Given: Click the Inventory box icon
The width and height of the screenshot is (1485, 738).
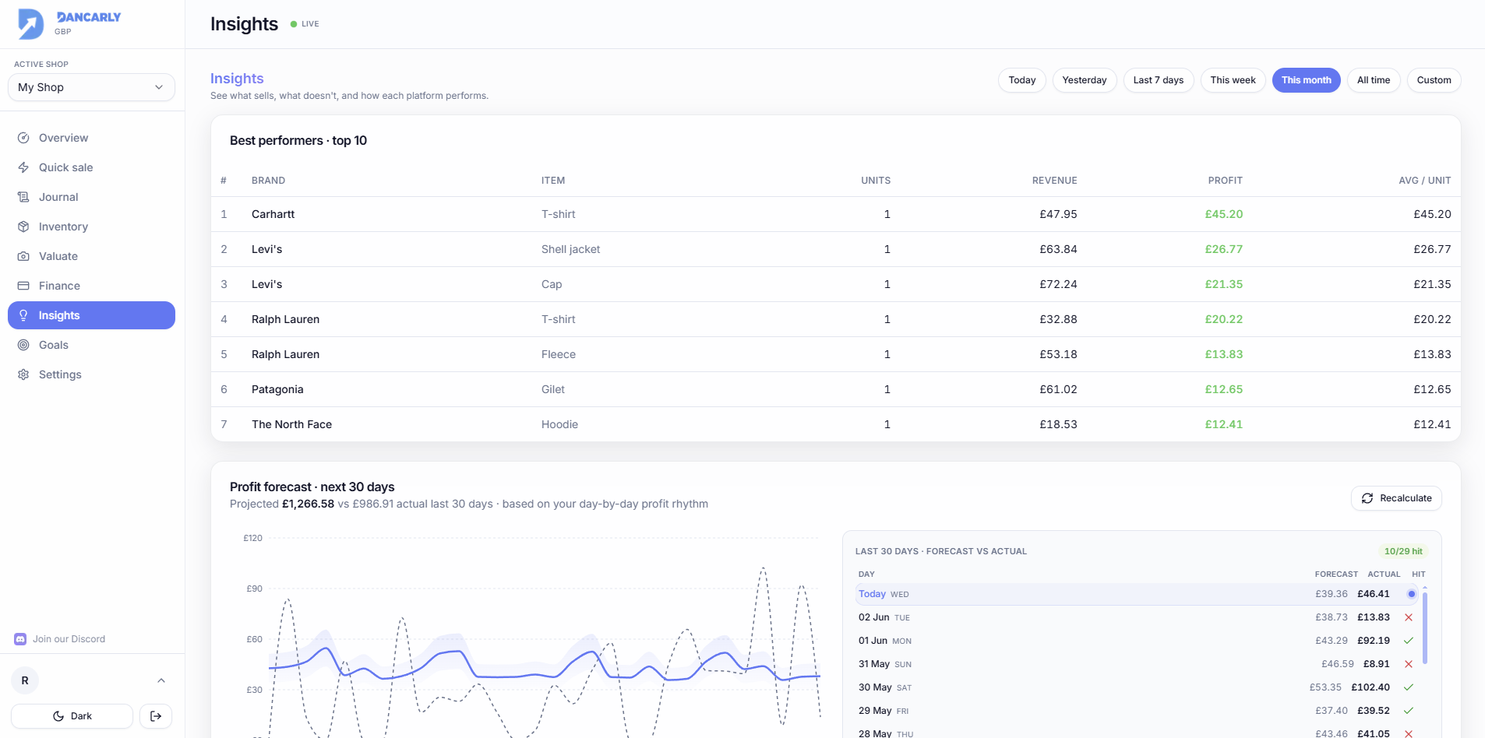Looking at the screenshot, I should click(x=23, y=227).
